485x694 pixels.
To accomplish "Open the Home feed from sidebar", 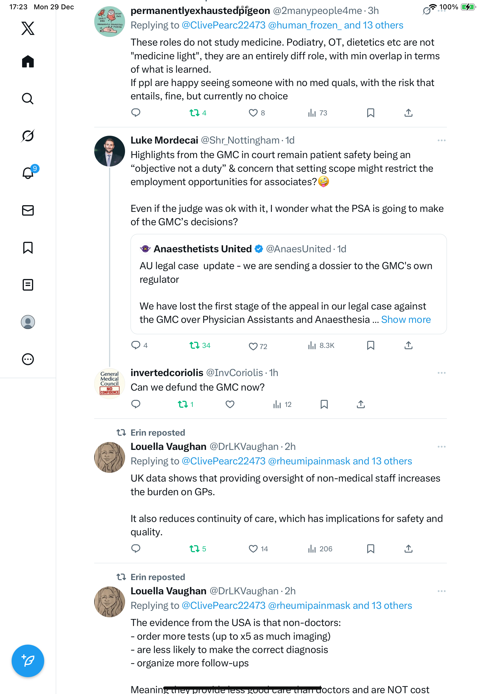I will point(28,61).
